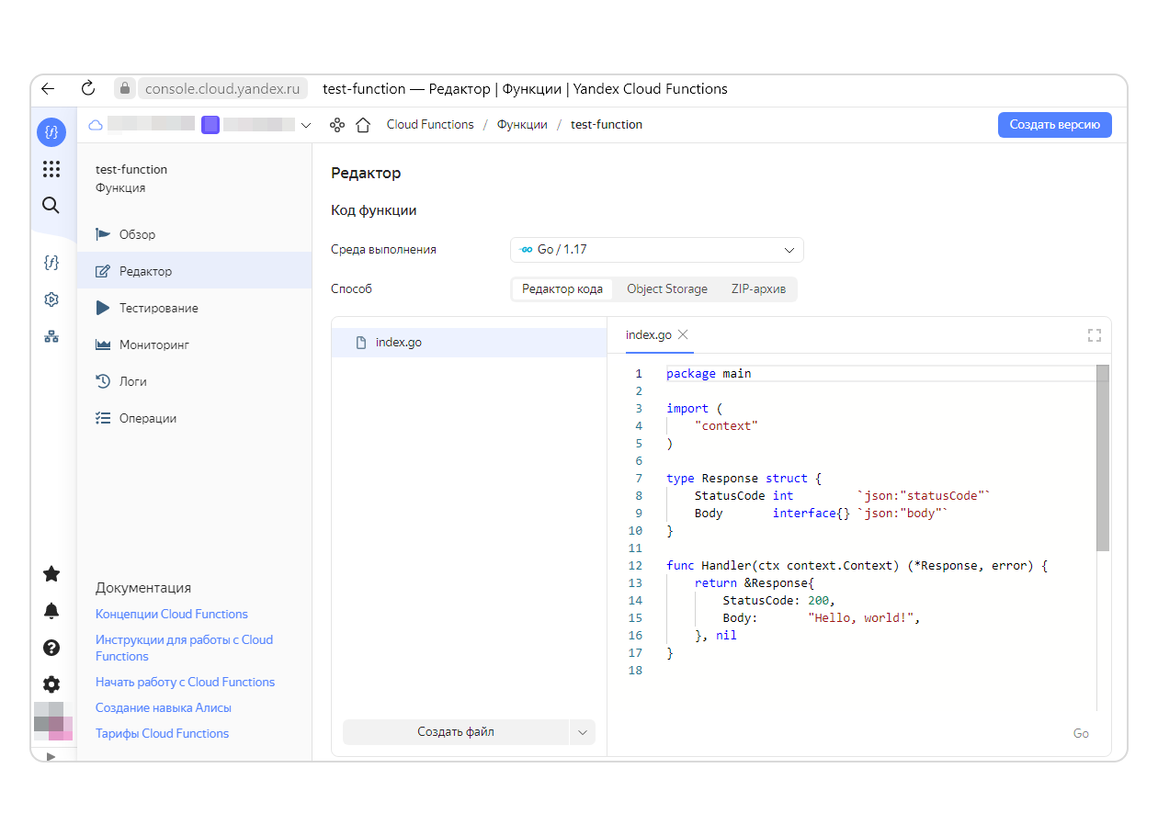
Task: Click the test-function breadcrumb text
Action: tap(607, 125)
